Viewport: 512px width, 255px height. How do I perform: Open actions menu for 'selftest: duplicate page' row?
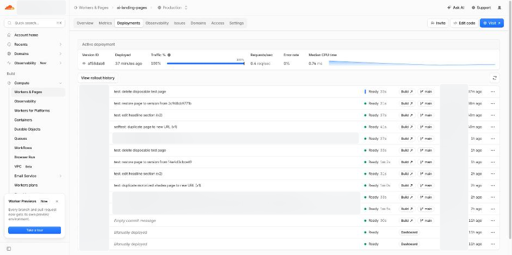pos(493,127)
